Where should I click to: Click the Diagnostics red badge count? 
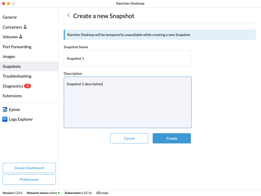pyautogui.click(x=28, y=86)
